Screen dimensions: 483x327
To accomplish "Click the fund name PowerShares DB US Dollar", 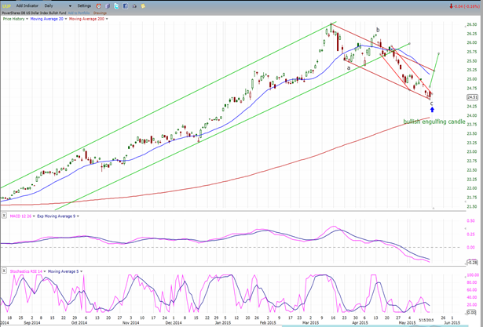I will point(35,13).
